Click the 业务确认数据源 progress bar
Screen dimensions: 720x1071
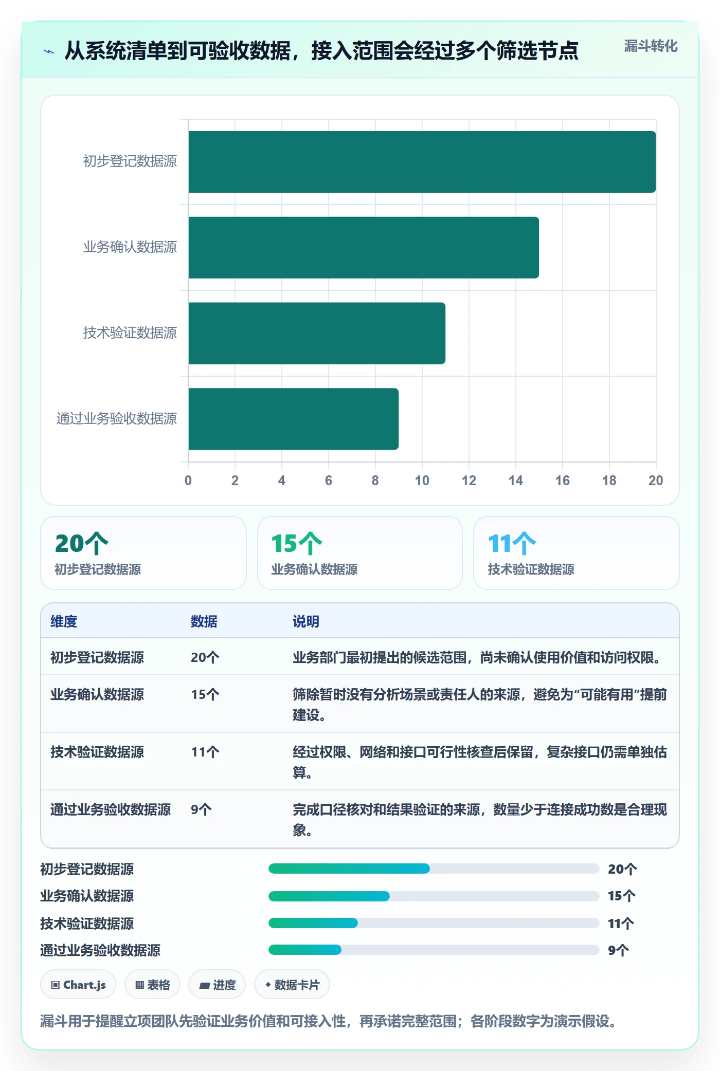[434, 896]
